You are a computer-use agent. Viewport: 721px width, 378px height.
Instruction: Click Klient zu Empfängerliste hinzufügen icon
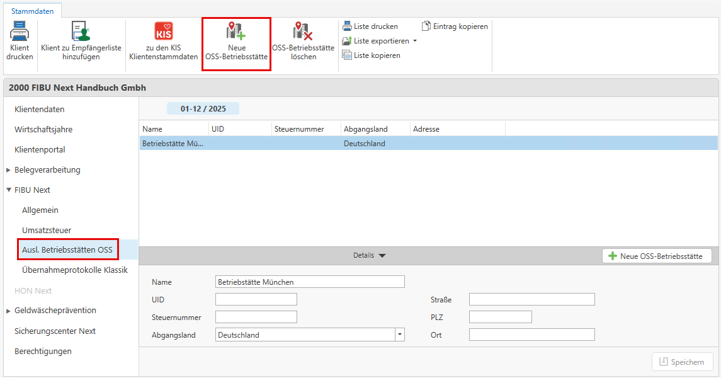(81, 31)
